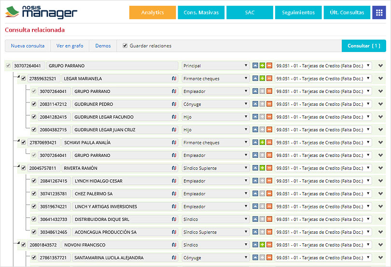Screen dimensions: 391x267
Task: Open the Tarjetas de Credito dropdown on GRUPO PARRANO principal row
Action: click(323, 65)
